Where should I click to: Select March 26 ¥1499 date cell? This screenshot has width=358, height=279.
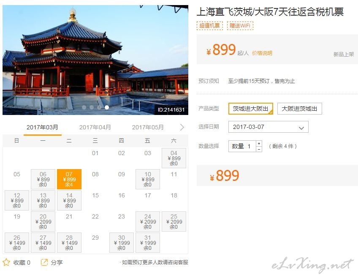17,243
